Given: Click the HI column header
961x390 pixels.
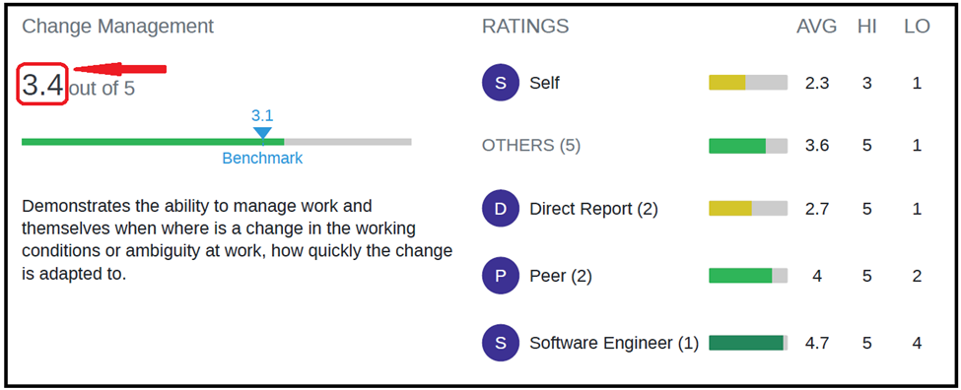Looking at the screenshot, I should pos(866,27).
